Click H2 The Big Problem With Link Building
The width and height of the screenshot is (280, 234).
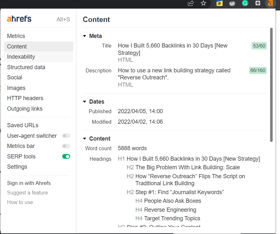(x=183, y=167)
